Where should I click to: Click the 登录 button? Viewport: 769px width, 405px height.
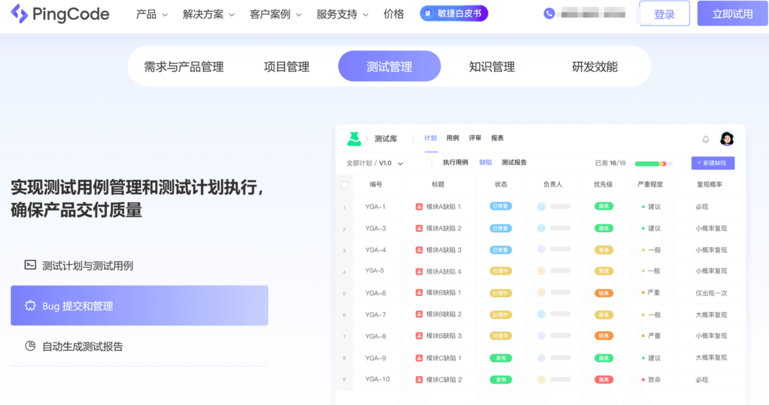[664, 14]
